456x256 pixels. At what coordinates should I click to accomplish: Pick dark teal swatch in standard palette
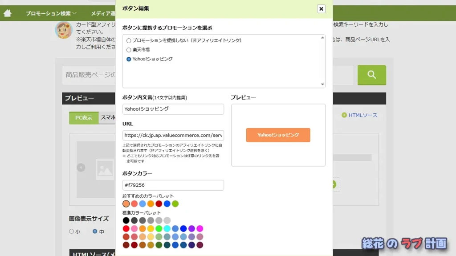pos(167,245)
